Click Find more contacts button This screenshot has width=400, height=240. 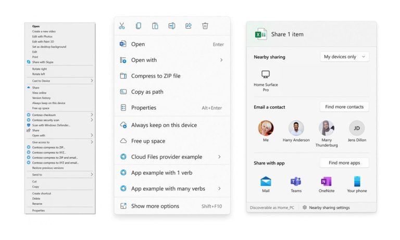click(x=344, y=107)
